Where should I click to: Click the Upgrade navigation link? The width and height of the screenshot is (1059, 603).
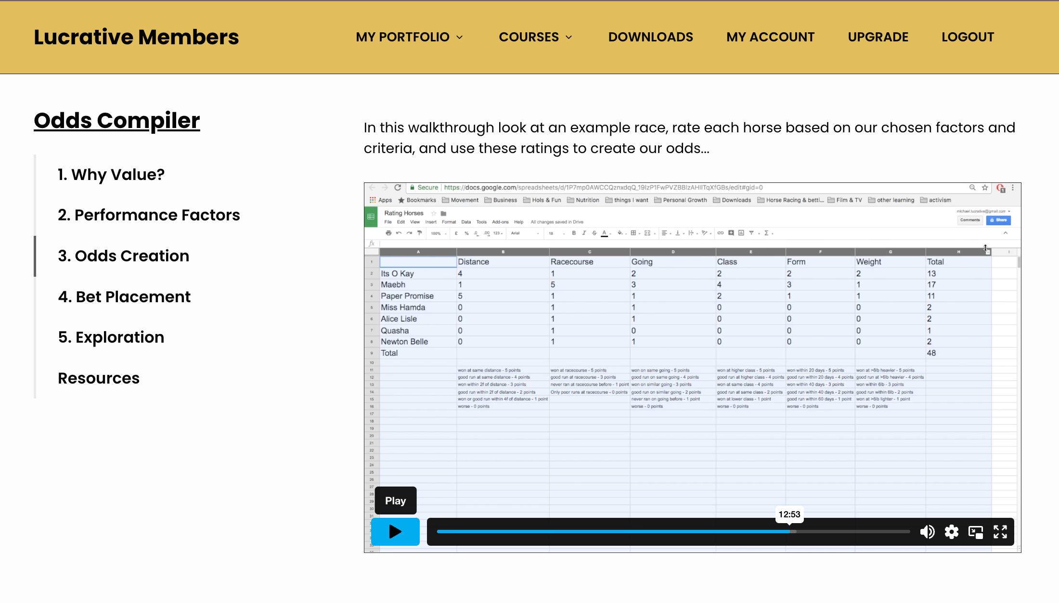(878, 37)
